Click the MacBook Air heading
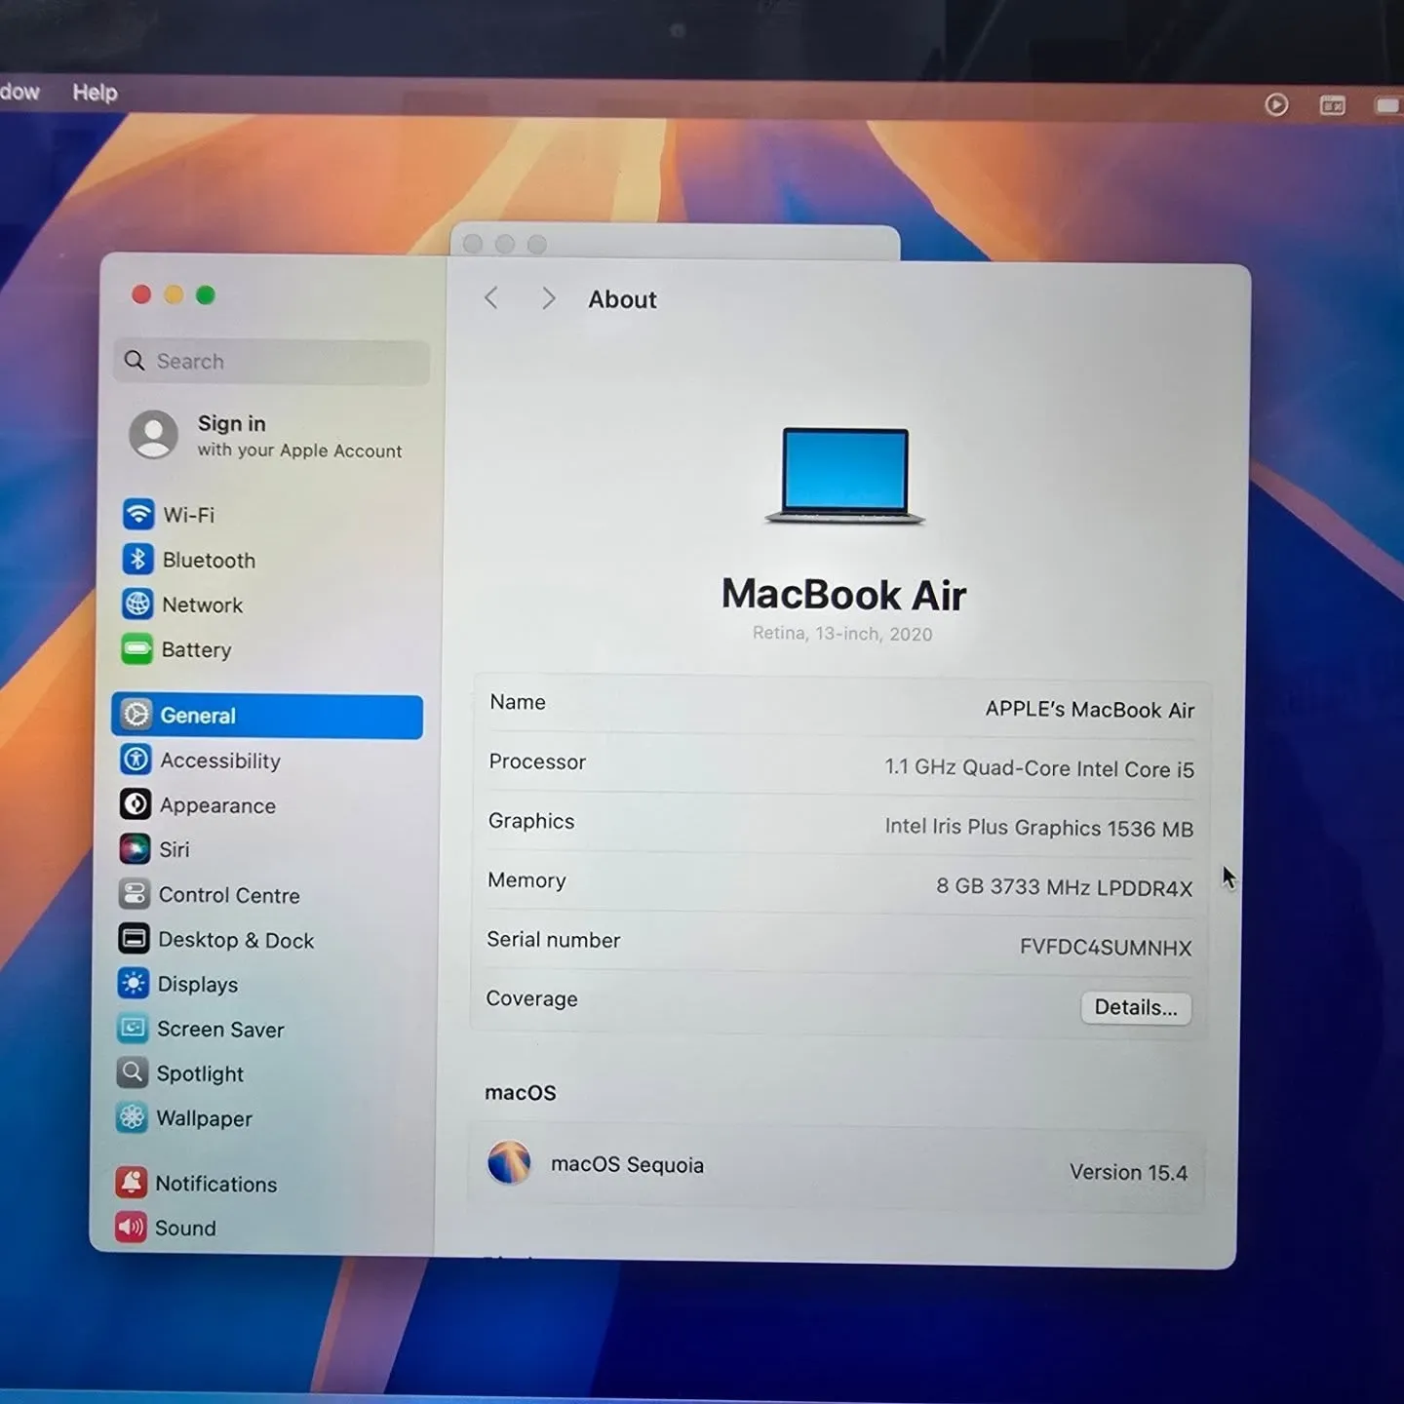This screenshot has height=1404, width=1404. point(843,594)
